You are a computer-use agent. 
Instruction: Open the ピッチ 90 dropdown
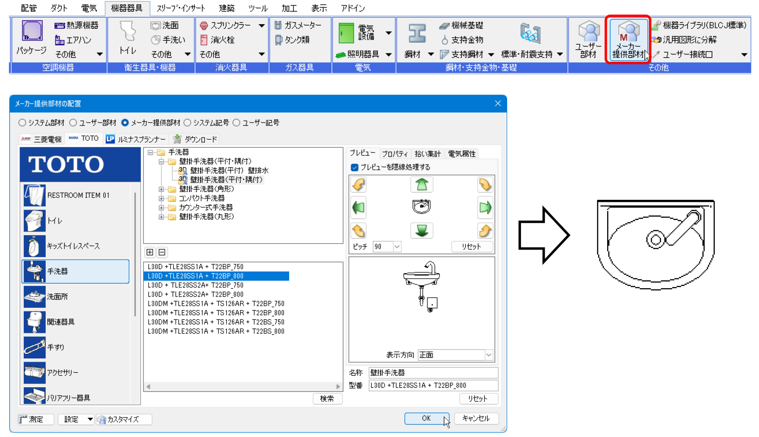pyautogui.click(x=397, y=247)
